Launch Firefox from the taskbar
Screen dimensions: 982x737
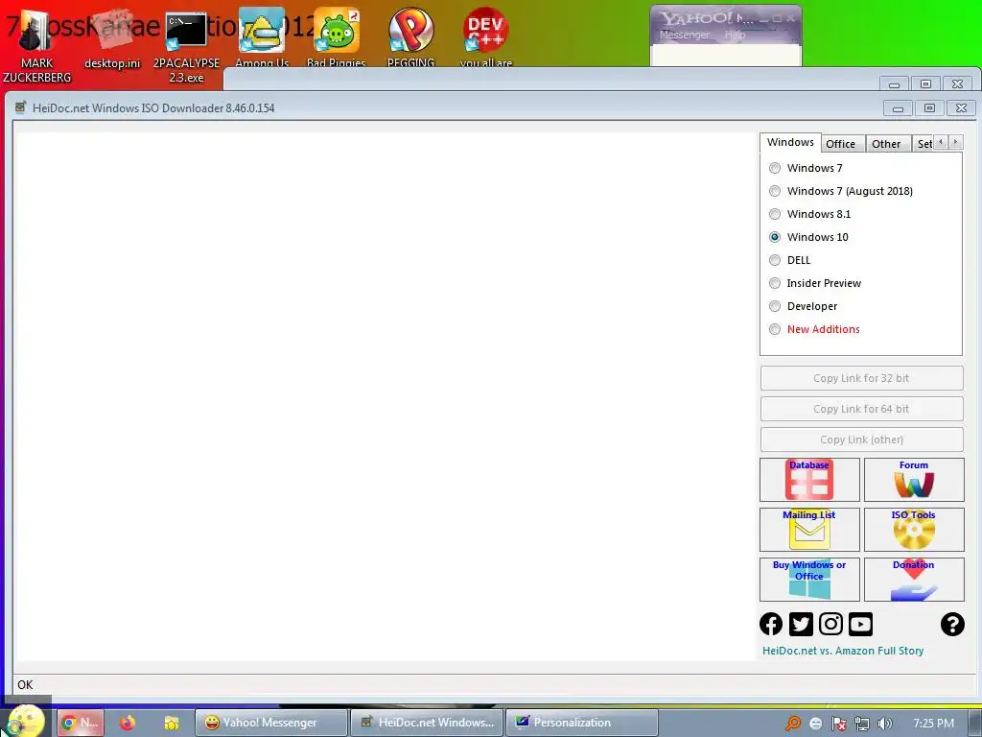[128, 723]
